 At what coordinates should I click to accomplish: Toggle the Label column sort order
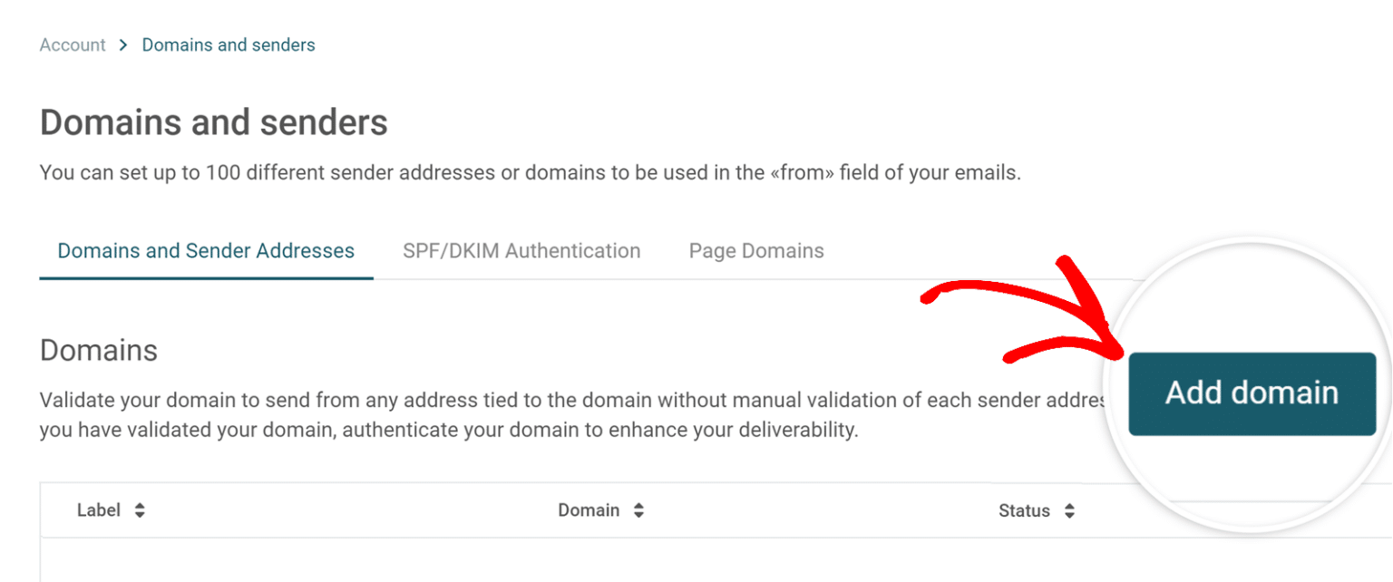(x=138, y=509)
